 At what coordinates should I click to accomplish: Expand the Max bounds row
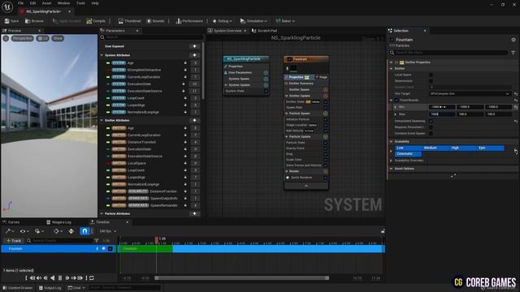point(396,114)
